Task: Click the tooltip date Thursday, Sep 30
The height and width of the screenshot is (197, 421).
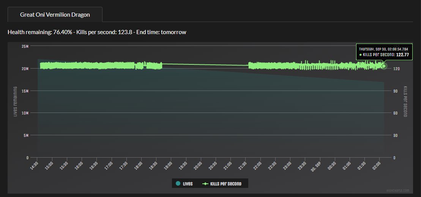Action: click(373, 49)
